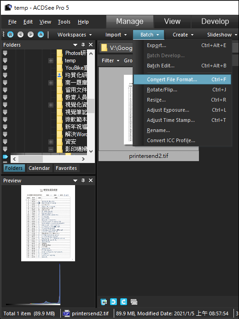Close the Batch dropdown menu

[x=149, y=35]
